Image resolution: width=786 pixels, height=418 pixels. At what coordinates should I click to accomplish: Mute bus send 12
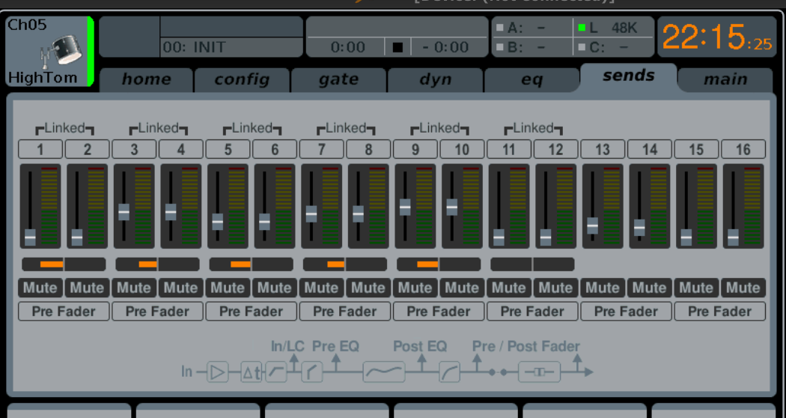click(556, 288)
